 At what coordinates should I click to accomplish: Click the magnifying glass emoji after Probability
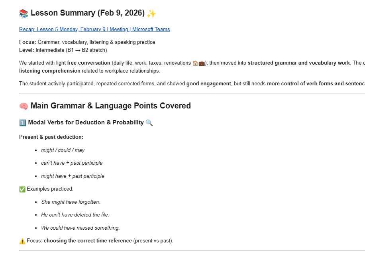point(149,123)
